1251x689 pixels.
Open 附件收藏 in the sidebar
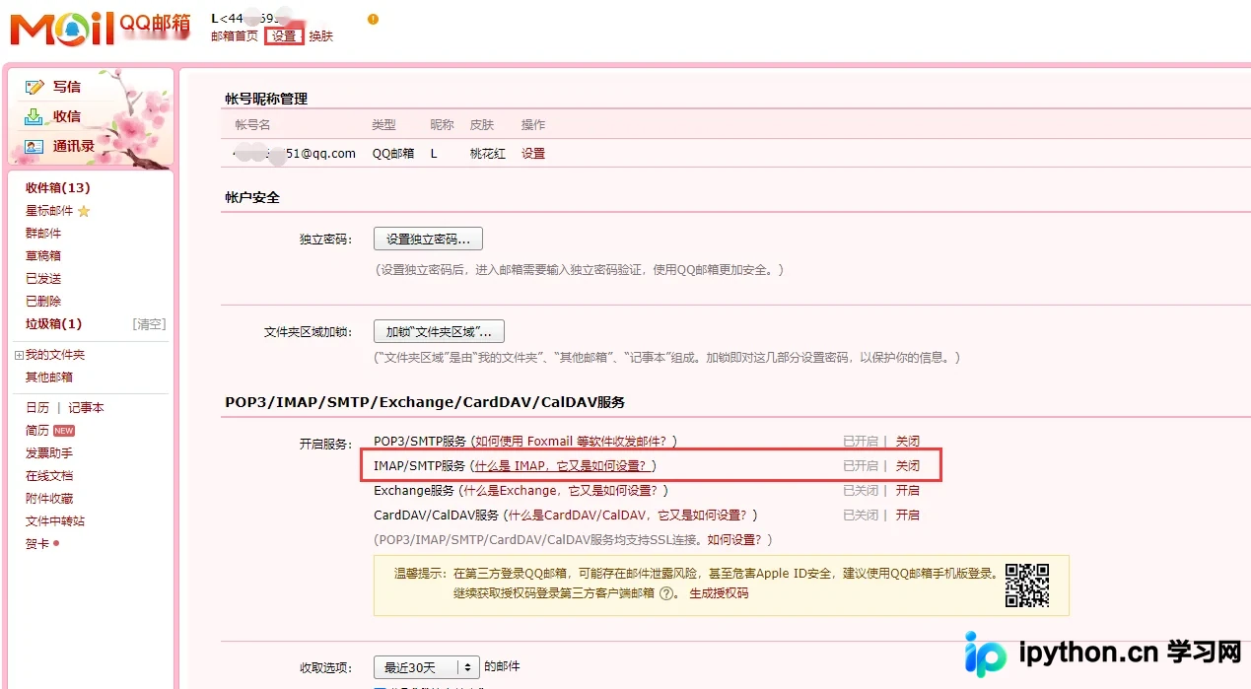pos(49,499)
